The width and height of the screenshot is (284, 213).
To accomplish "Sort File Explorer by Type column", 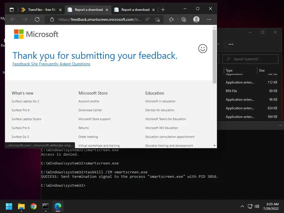I will point(229,70).
